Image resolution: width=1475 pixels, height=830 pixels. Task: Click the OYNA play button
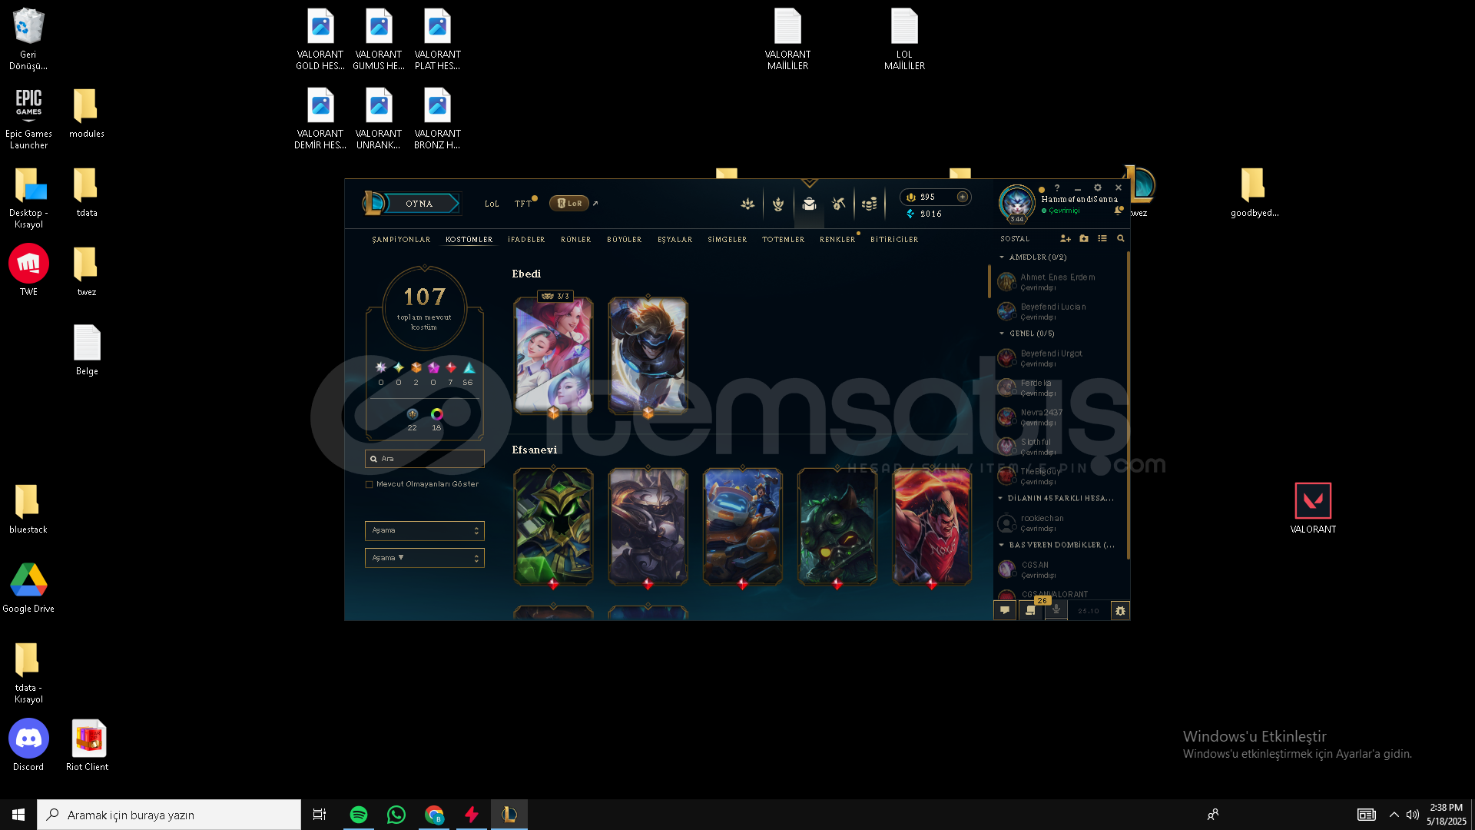pos(421,204)
